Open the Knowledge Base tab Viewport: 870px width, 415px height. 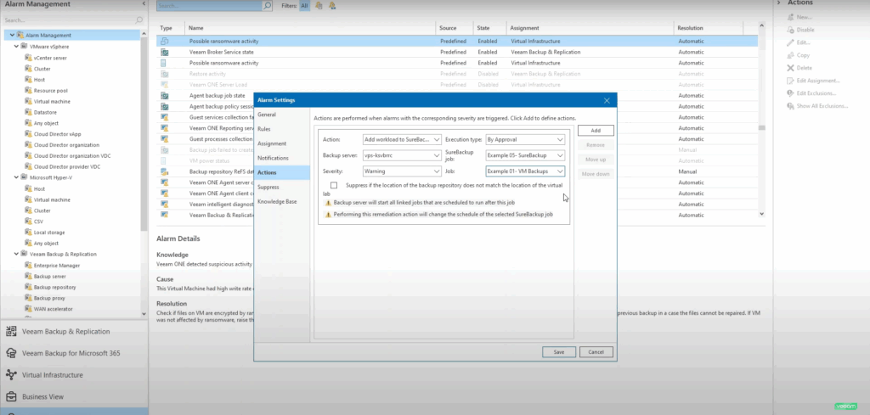tap(277, 202)
